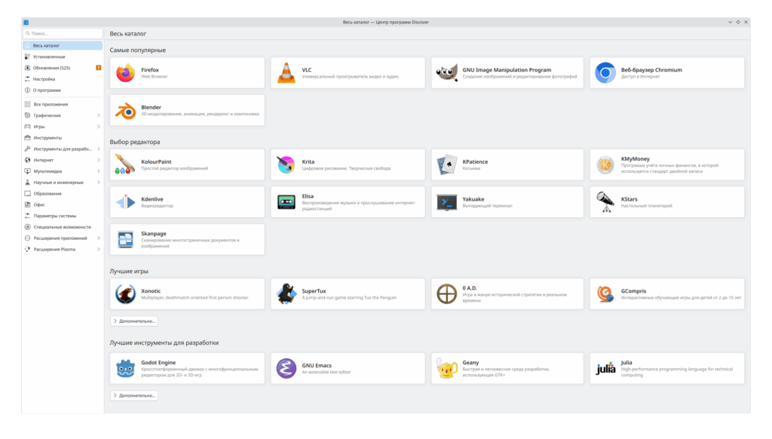
Task: Expand Инструменты для разработки arrow
Action: 99,149
